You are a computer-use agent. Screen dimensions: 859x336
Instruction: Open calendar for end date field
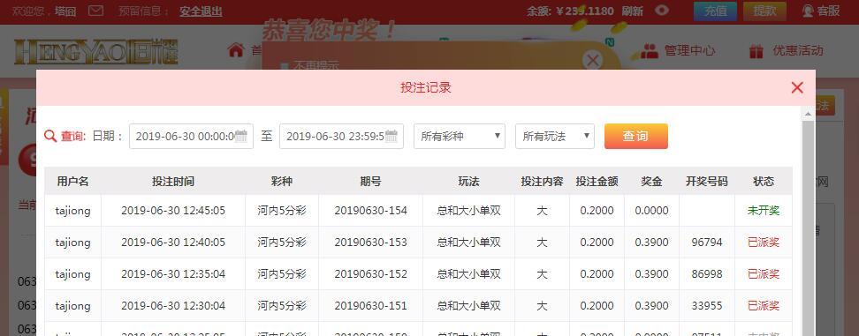[391, 136]
